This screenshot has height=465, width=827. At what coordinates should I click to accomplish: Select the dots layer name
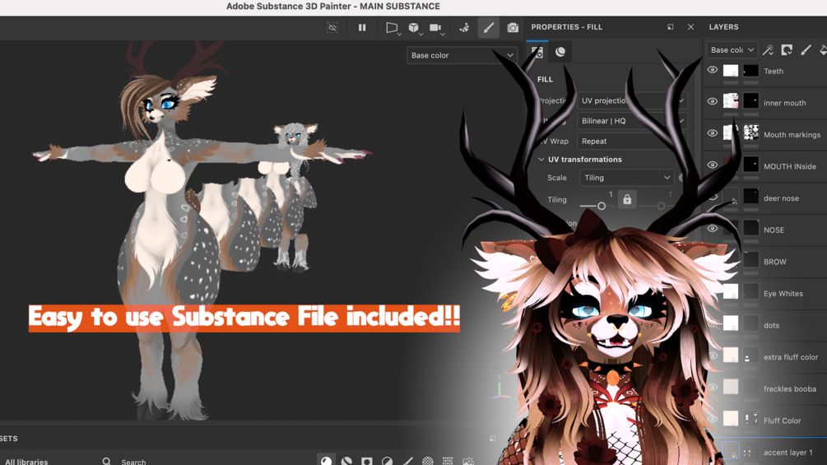[x=771, y=325]
